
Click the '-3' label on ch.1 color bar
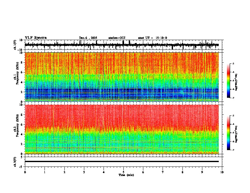(233, 63)
